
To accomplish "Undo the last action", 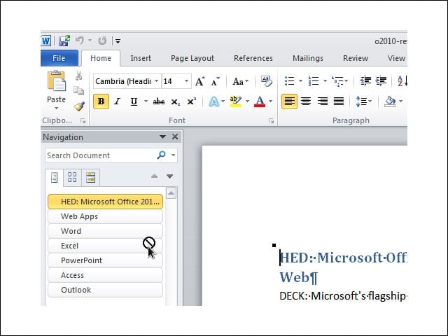I will coord(80,41).
